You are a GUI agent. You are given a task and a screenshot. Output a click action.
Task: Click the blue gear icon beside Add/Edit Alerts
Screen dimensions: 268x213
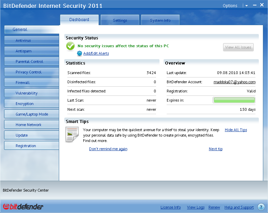click(80, 53)
